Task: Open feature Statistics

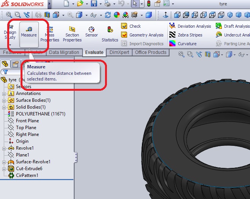Action: tap(110, 34)
